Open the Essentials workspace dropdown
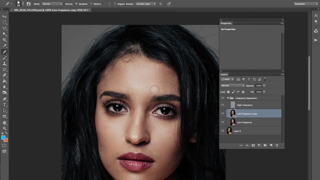The image size is (320, 180). 306,4
